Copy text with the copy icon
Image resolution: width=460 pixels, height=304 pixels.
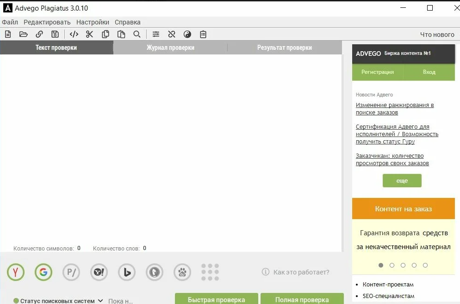pos(105,34)
